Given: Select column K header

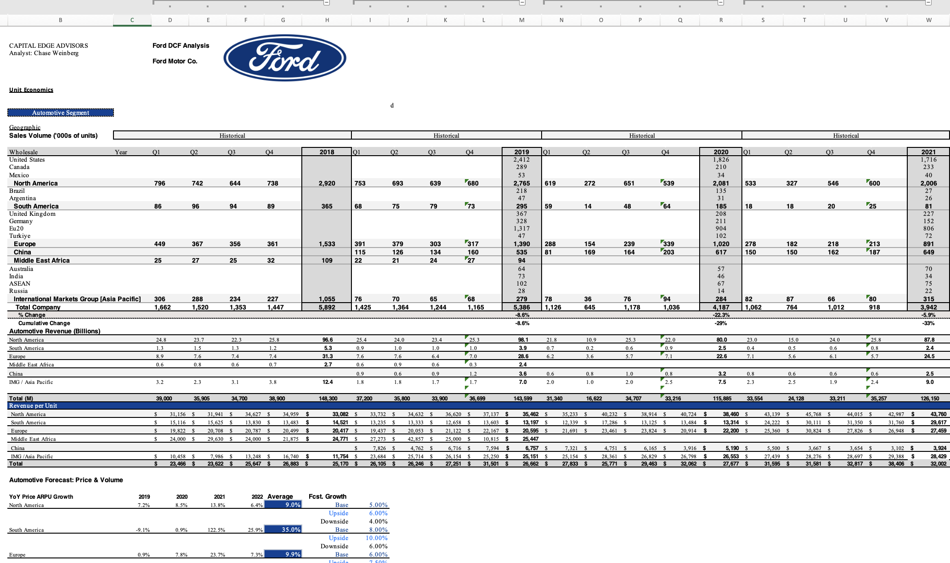Looking at the screenshot, I should 446,20.
